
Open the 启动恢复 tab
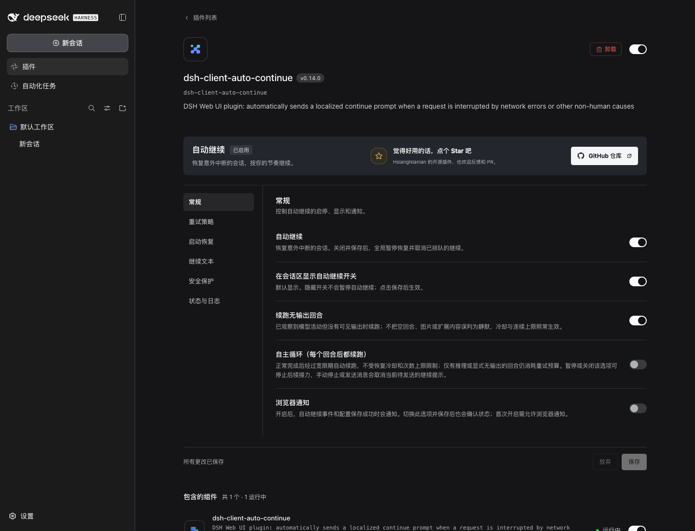219,241
